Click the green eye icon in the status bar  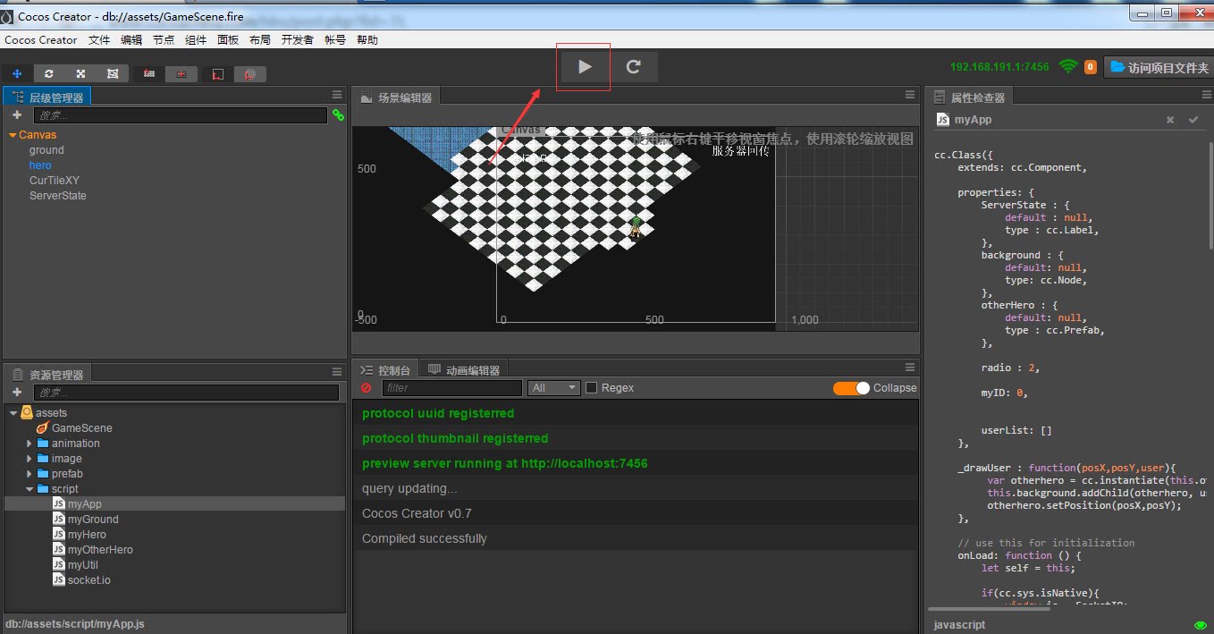pyautogui.click(x=1200, y=625)
